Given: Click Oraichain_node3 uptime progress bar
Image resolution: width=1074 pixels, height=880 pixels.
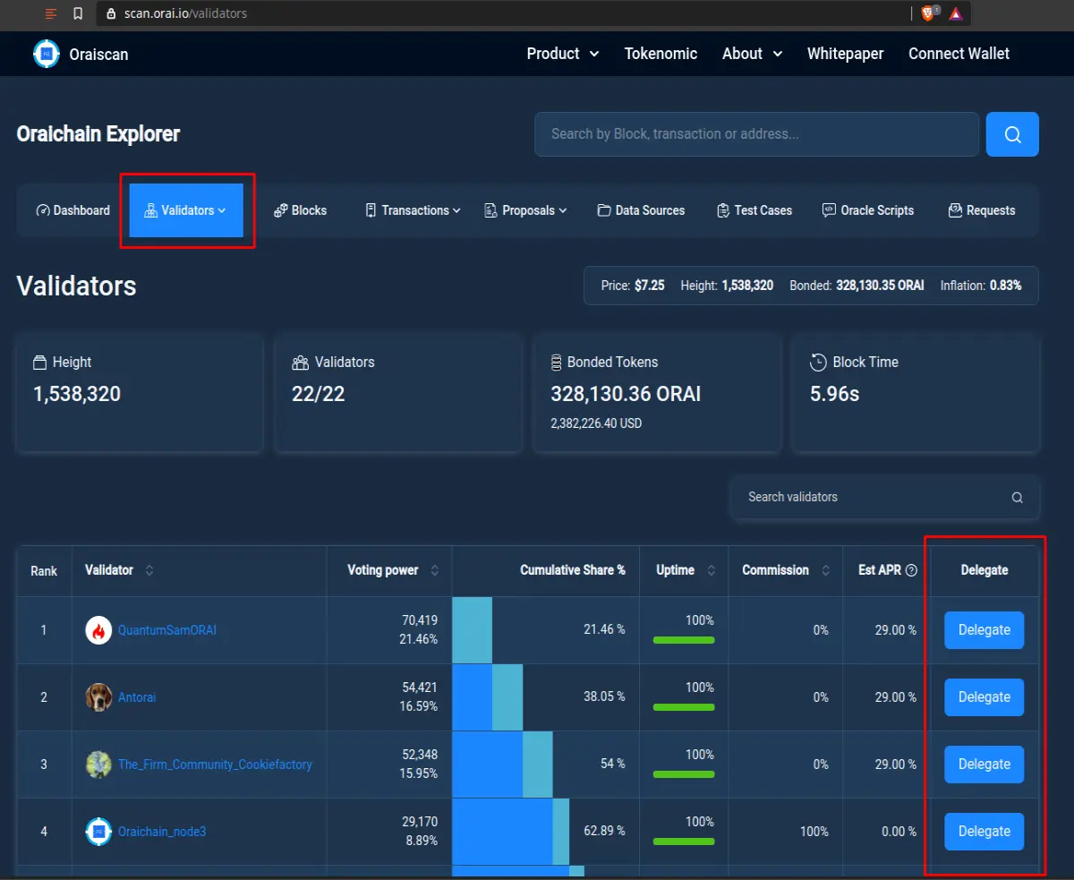Looking at the screenshot, I should 684,842.
